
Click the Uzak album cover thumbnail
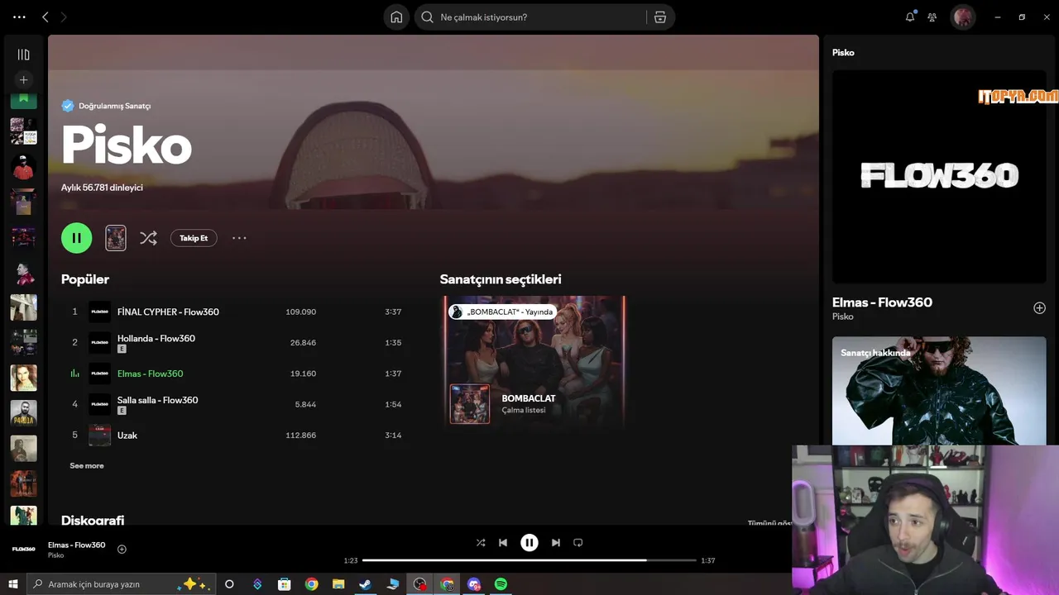tap(99, 435)
